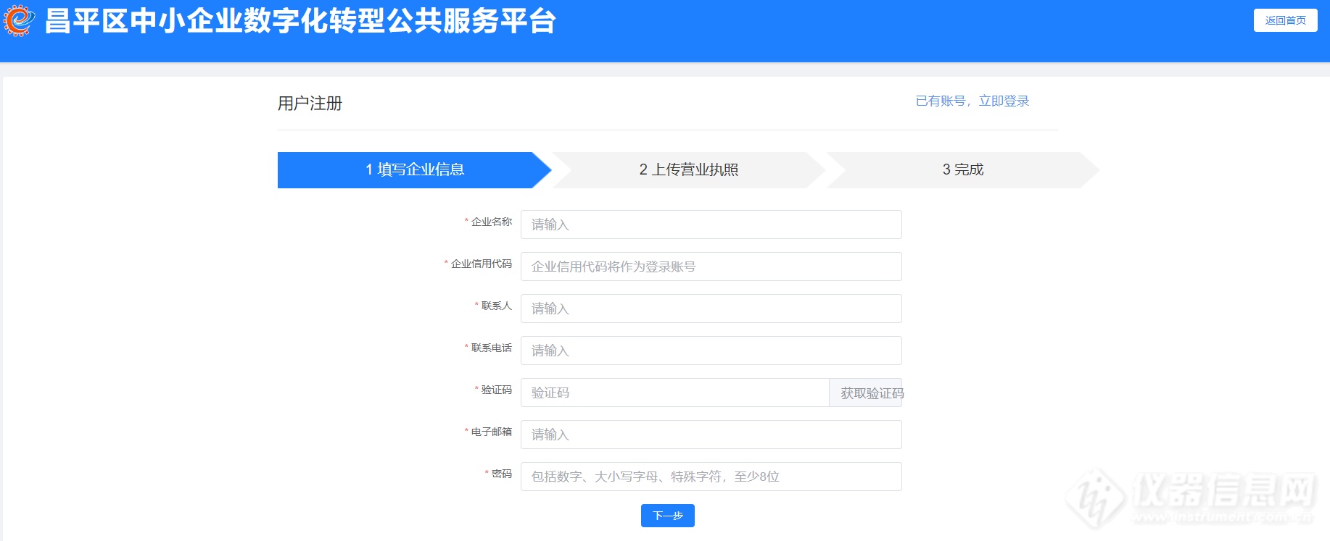The image size is (1330, 541).
Task: Click the platform logo icon in the header
Action: (x=19, y=20)
